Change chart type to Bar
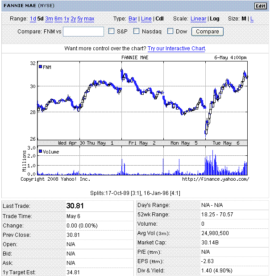The width and height of the screenshot is (270, 276). tap(133, 19)
